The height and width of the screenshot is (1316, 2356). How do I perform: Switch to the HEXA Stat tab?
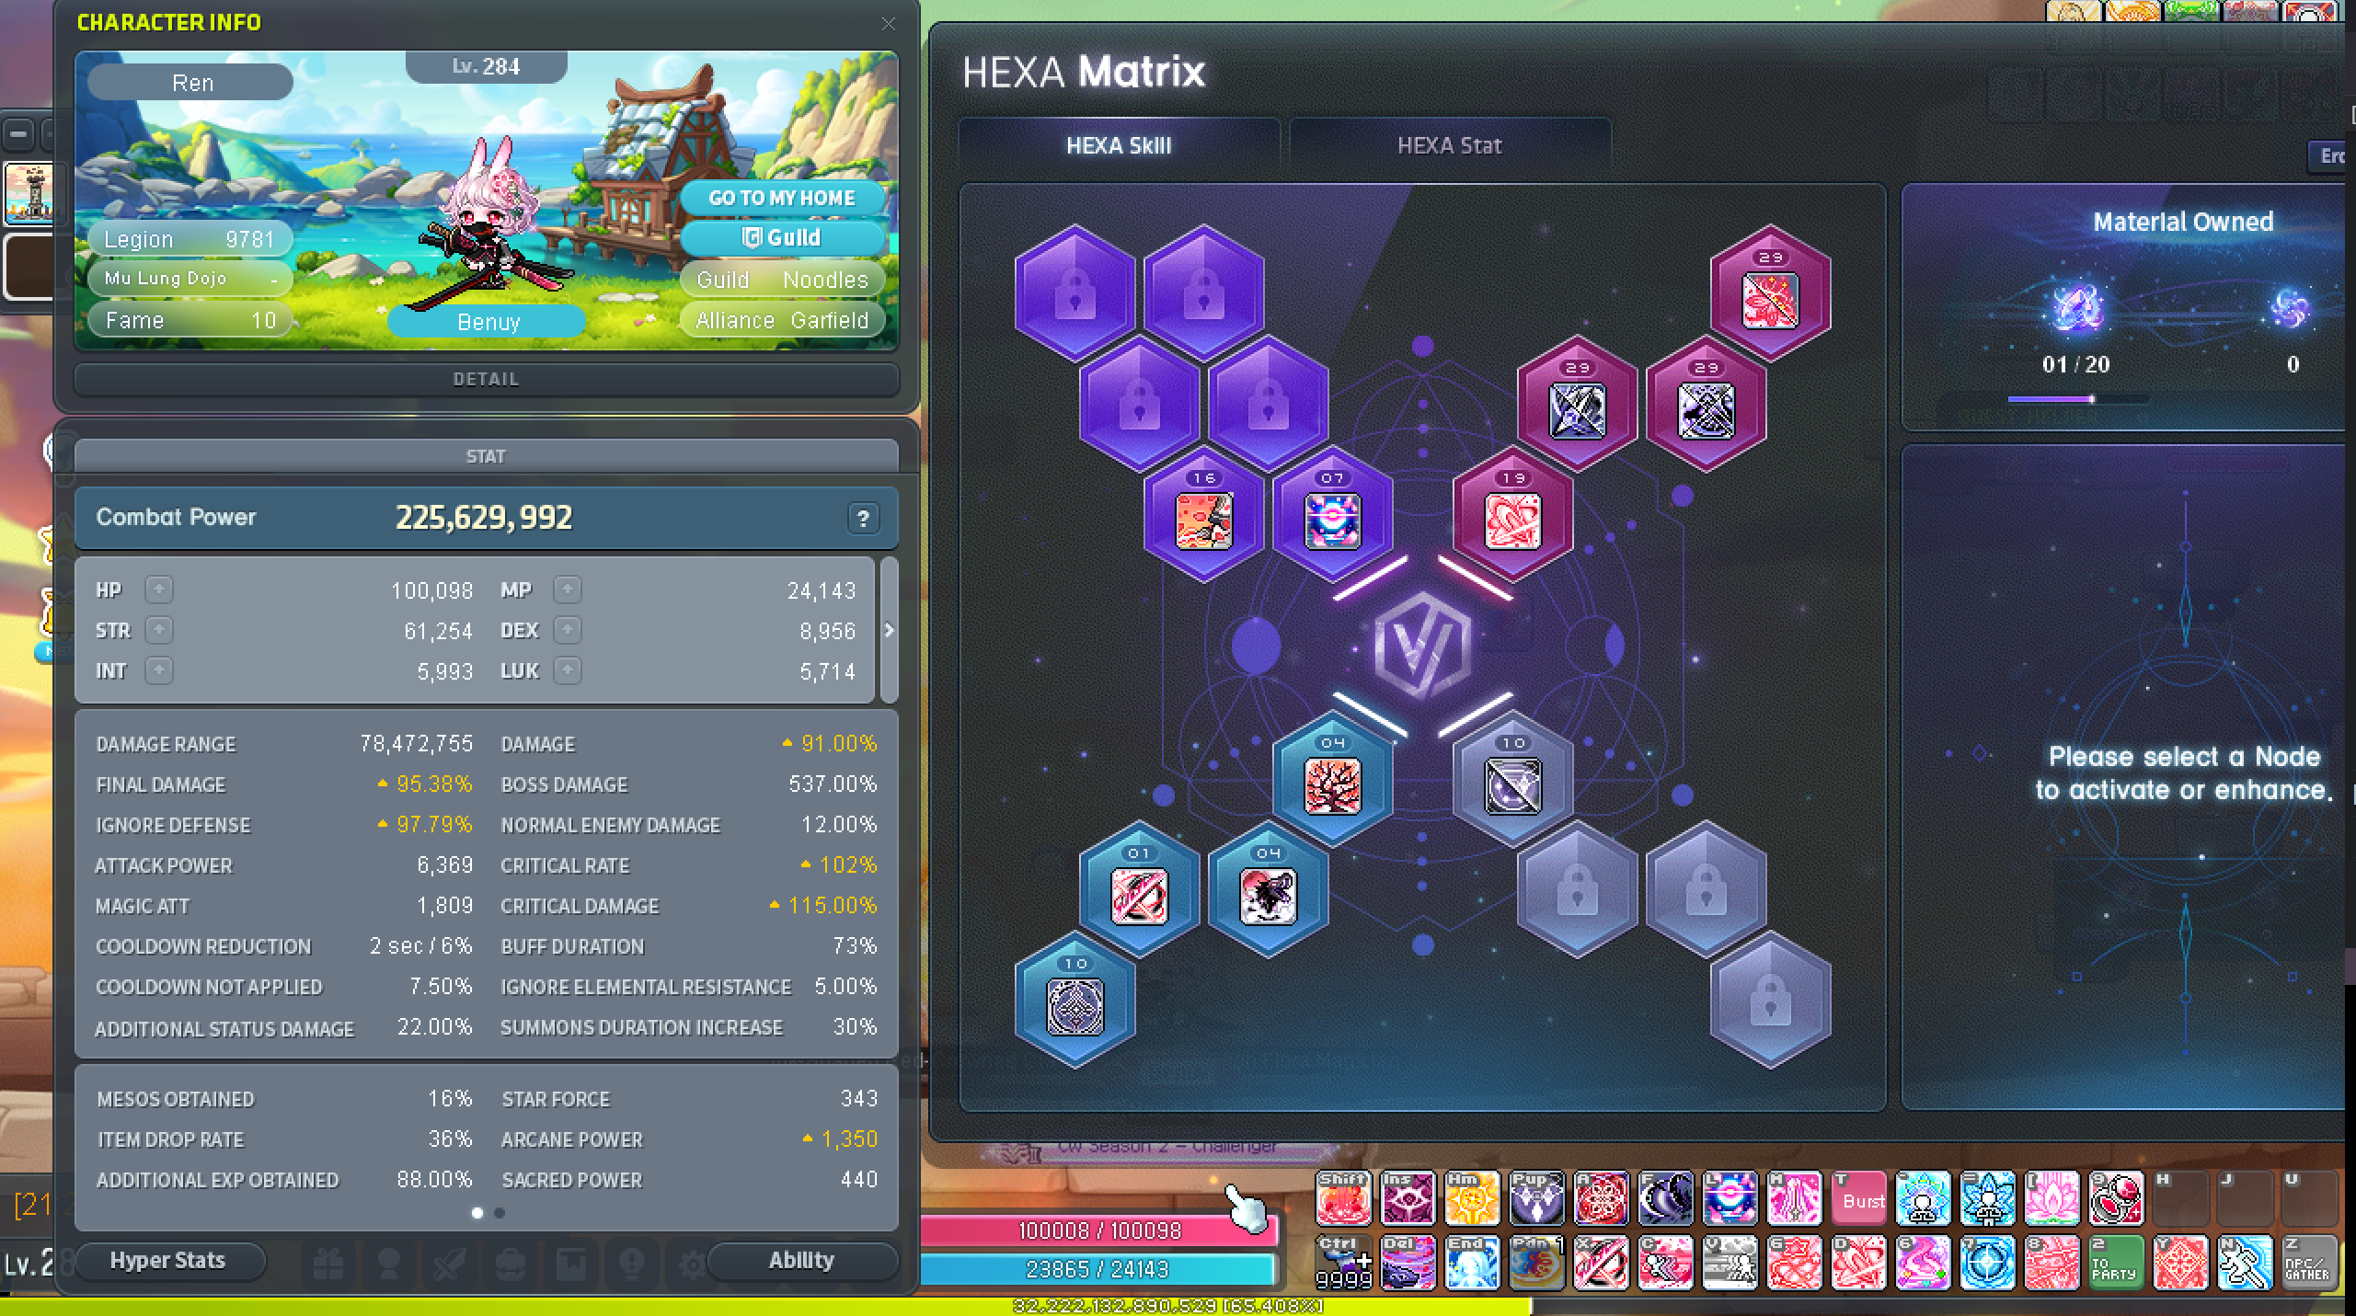(x=1449, y=145)
